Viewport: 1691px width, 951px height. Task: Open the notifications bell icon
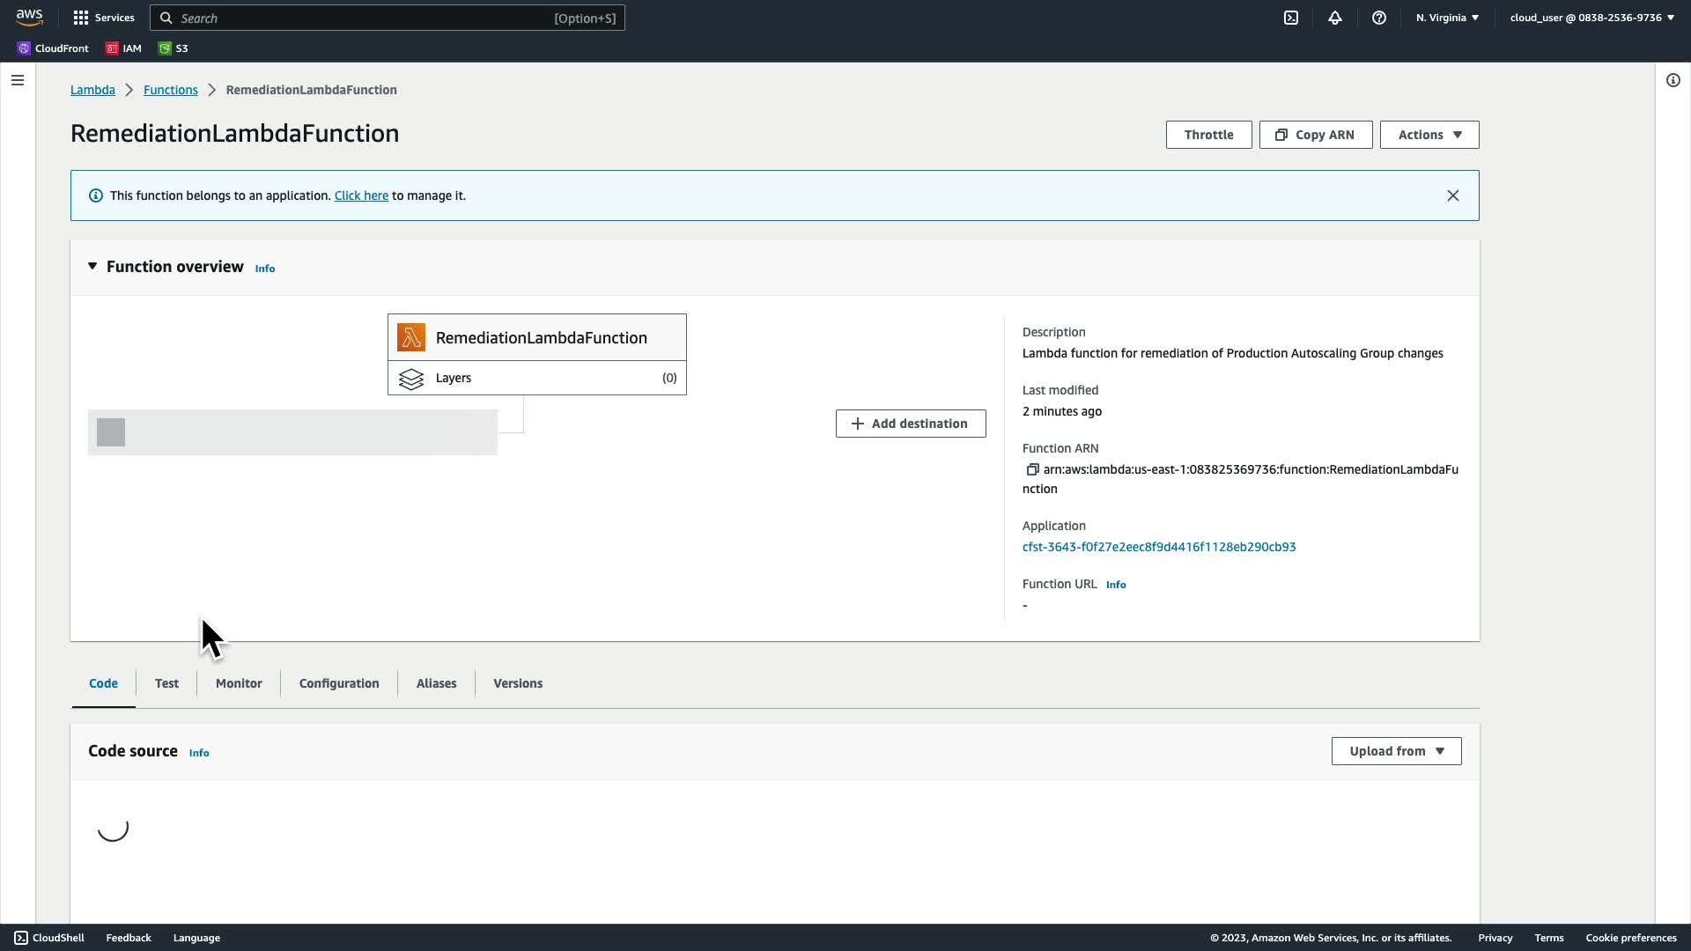pyautogui.click(x=1335, y=18)
